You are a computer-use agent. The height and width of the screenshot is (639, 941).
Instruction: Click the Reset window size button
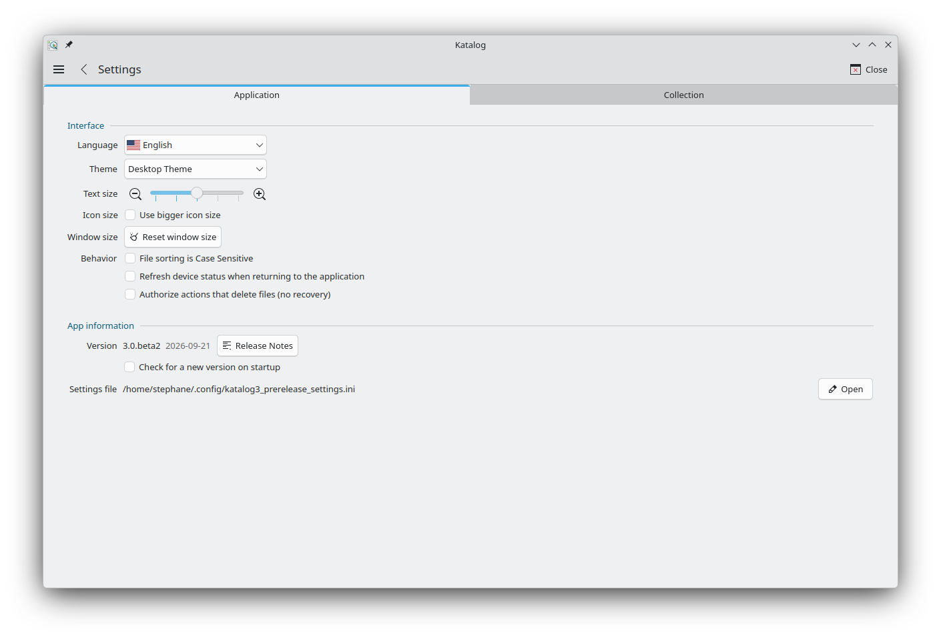[x=173, y=237]
